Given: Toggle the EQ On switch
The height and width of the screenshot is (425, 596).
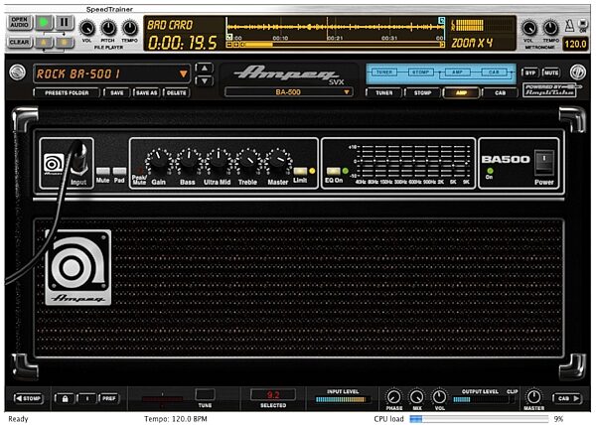Looking at the screenshot, I should (x=334, y=171).
